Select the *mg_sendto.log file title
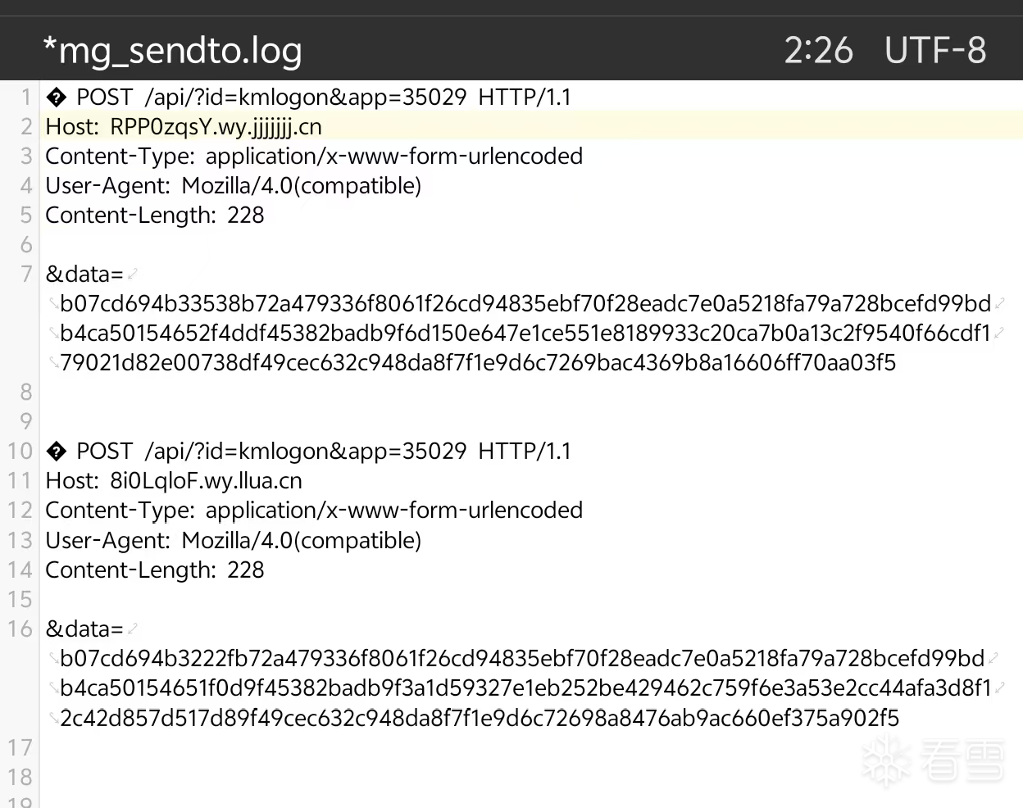The height and width of the screenshot is (808, 1023). [x=173, y=50]
